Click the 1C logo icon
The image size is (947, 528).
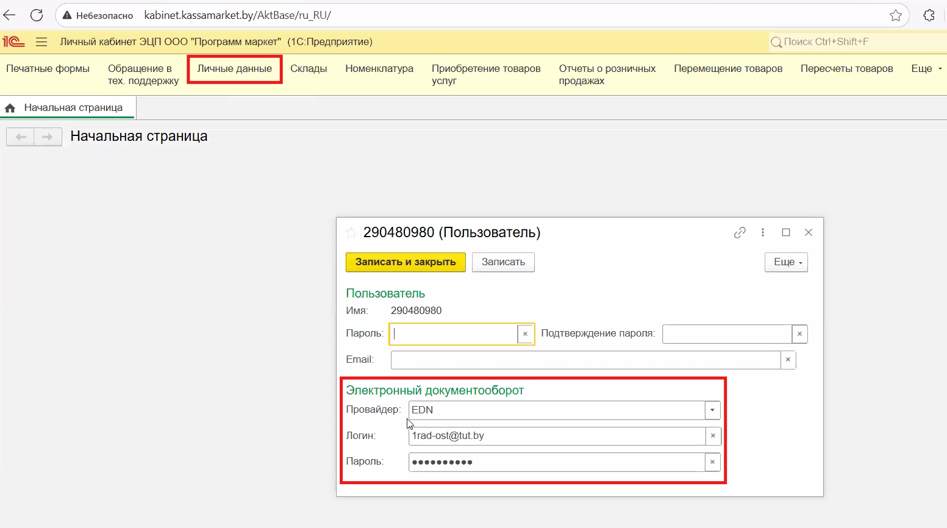click(x=13, y=41)
